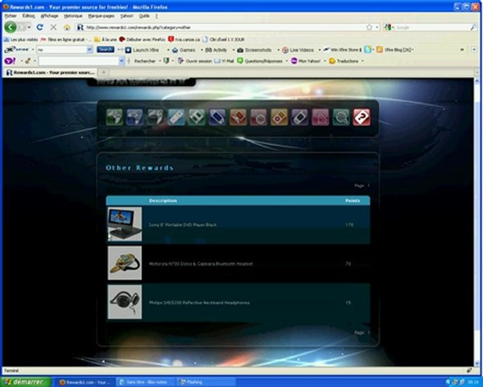This screenshot has height=387, width=483.
Task: Open the Historique menu
Action: coord(73,16)
